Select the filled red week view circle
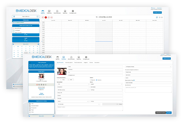Viewport: 183px width, 129px height. point(46,17)
